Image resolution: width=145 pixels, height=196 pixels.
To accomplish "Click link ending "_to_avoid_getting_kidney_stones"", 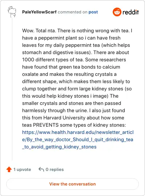I will coord(59,147).
